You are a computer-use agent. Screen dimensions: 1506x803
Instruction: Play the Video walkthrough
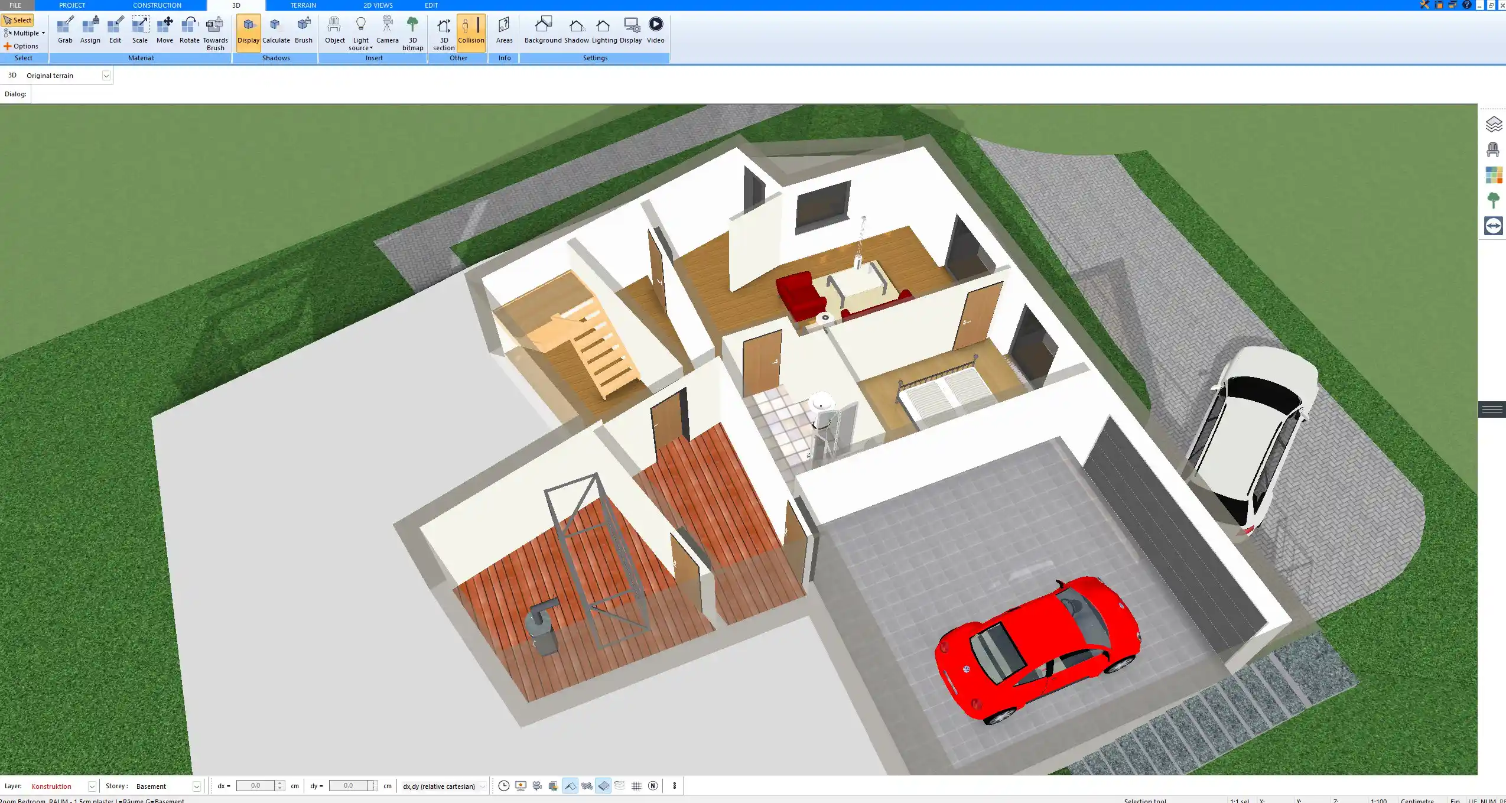pyautogui.click(x=655, y=31)
